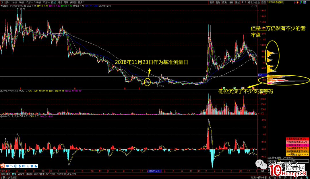Open the 模板 template tab

pos(8,174)
